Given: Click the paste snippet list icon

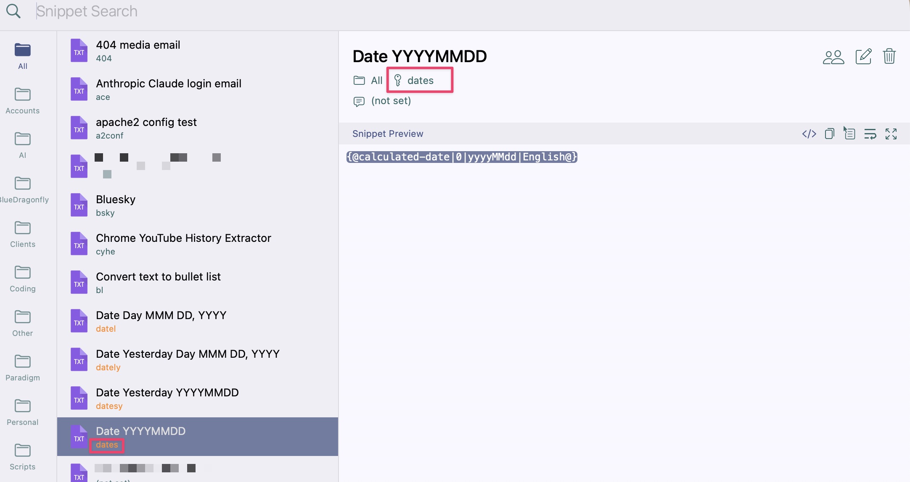Looking at the screenshot, I should click(849, 134).
